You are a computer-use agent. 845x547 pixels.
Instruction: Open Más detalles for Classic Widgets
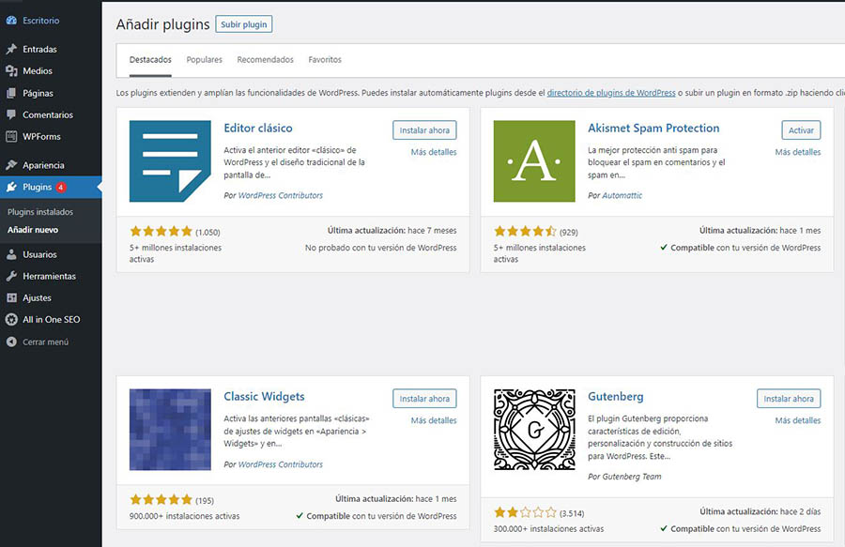pos(434,420)
